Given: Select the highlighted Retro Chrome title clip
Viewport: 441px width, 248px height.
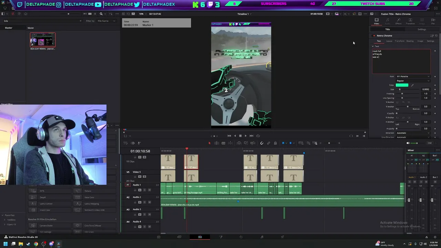Looking at the screenshot, I should [x=191, y=162].
